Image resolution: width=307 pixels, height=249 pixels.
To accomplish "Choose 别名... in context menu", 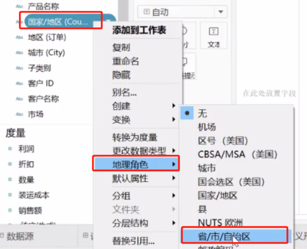I will (124, 92).
